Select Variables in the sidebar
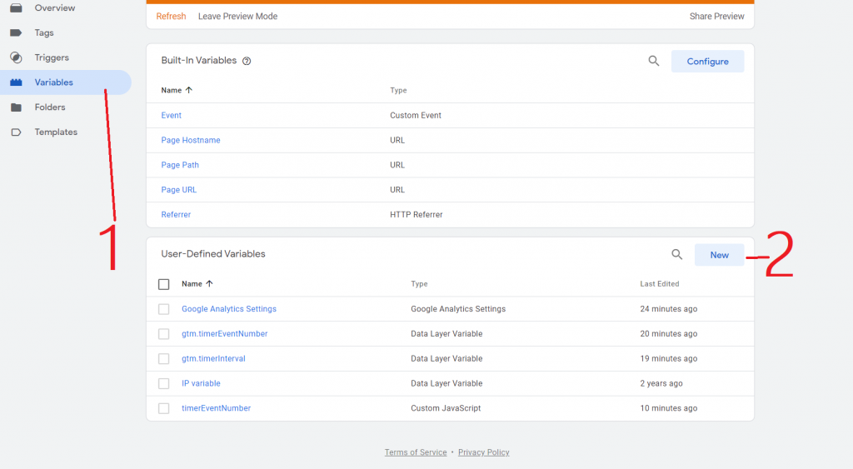This screenshot has width=853, height=469. click(54, 82)
